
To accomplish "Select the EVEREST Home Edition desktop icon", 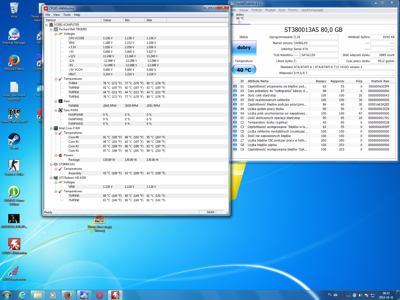I will pos(14,195).
